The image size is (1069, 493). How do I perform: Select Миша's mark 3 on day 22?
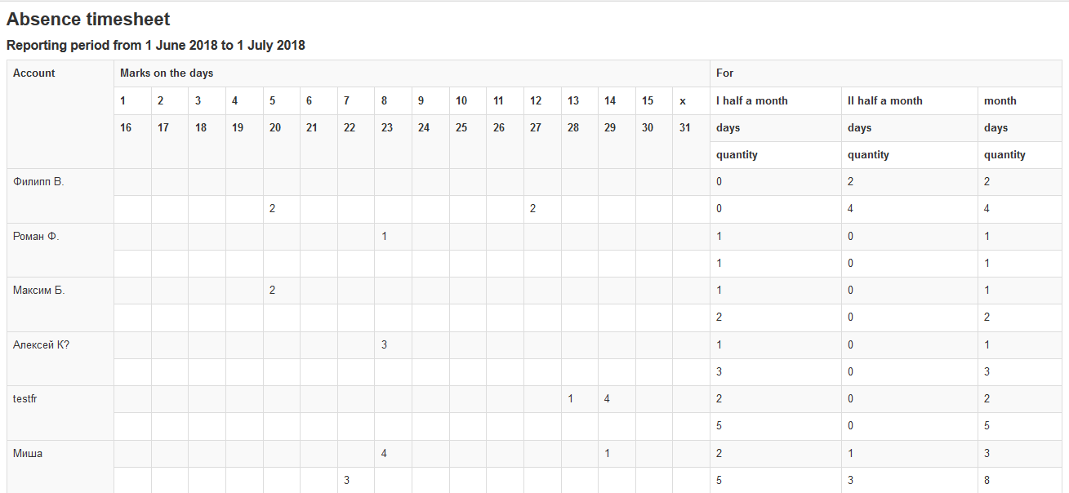pyautogui.click(x=356, y=480)
